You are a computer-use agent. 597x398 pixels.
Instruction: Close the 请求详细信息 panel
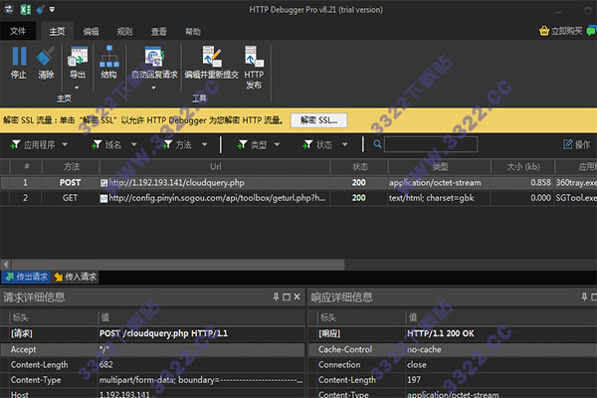point(297,298)
